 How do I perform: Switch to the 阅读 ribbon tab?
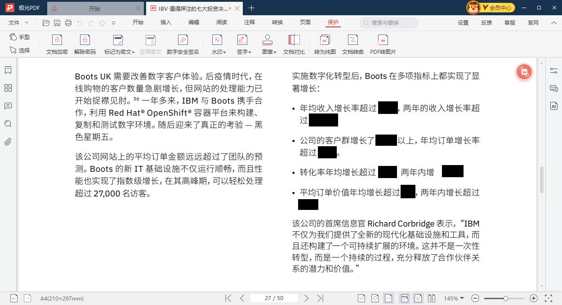(x=222, y=23)
